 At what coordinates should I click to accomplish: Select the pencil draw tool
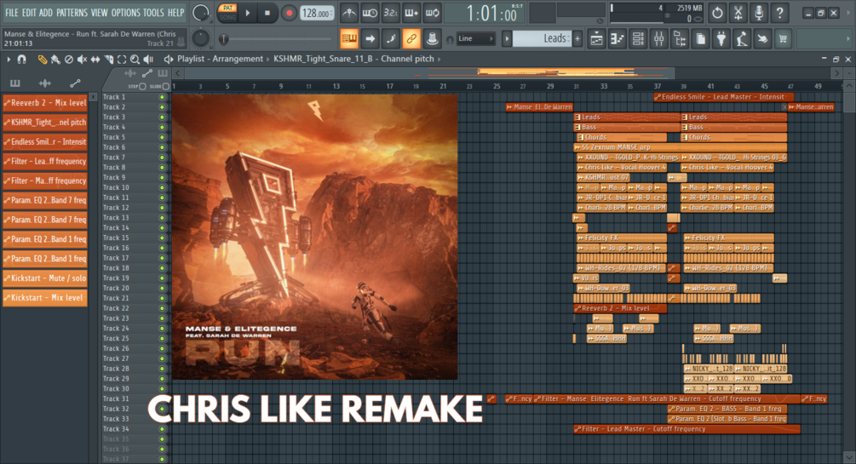coord(42,59)
